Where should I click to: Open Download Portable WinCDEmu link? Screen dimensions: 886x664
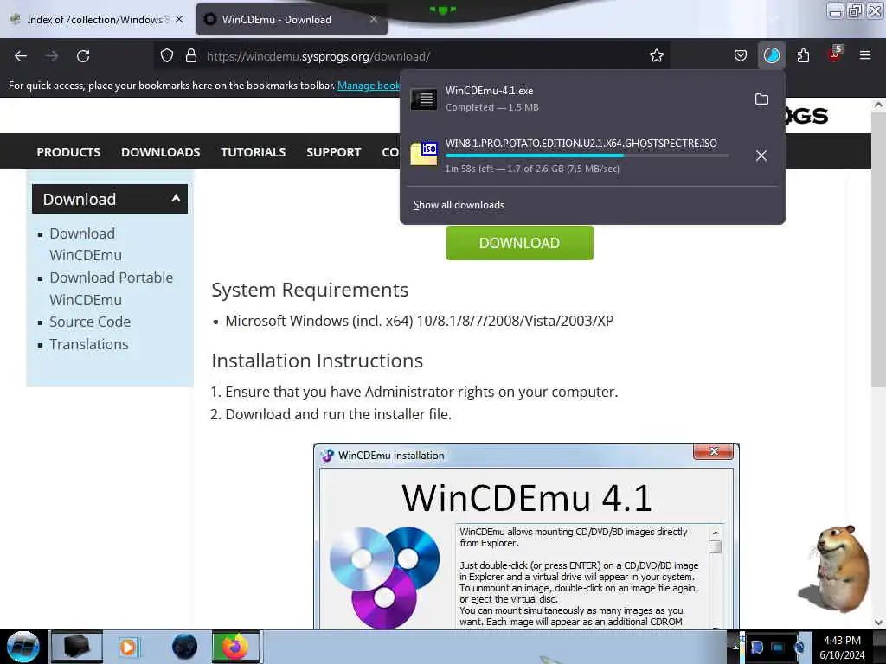[111, 289]
